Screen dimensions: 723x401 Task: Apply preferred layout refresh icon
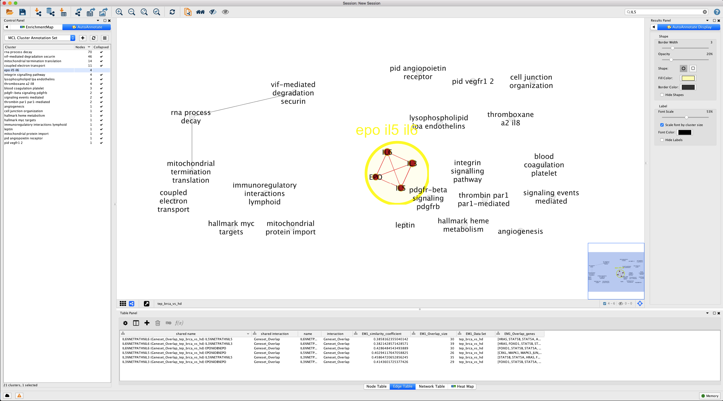172,12
